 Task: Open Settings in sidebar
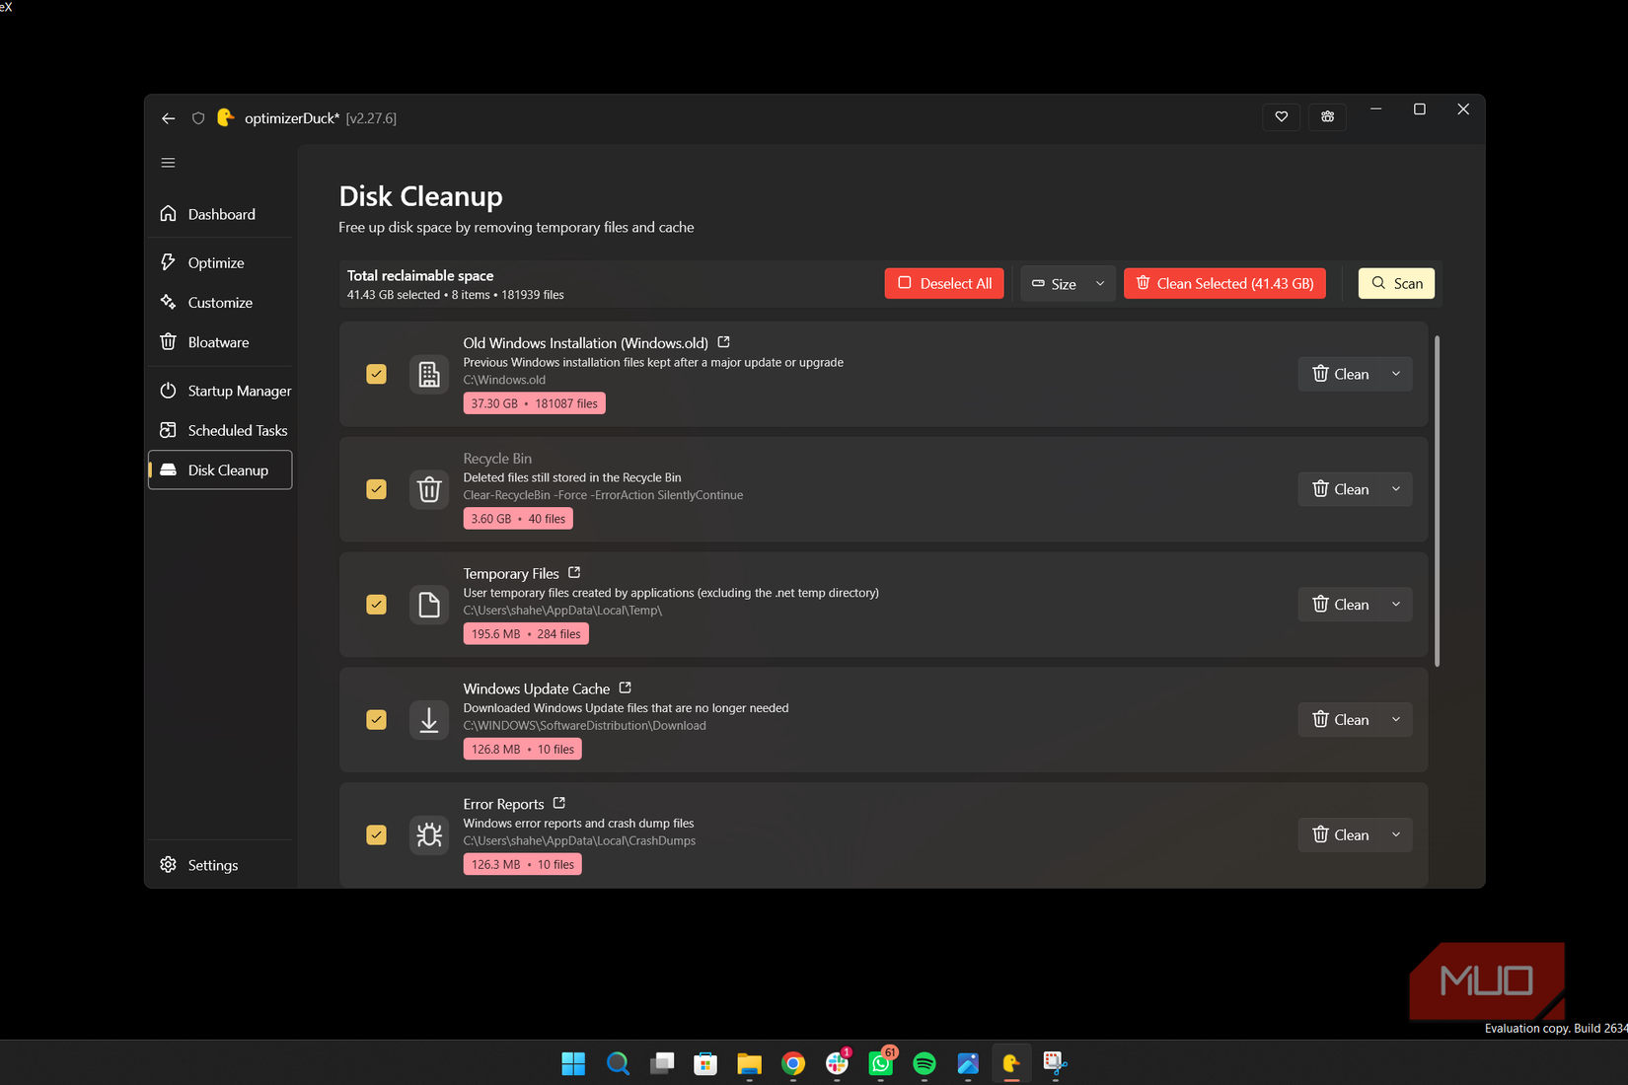point(220,865)
